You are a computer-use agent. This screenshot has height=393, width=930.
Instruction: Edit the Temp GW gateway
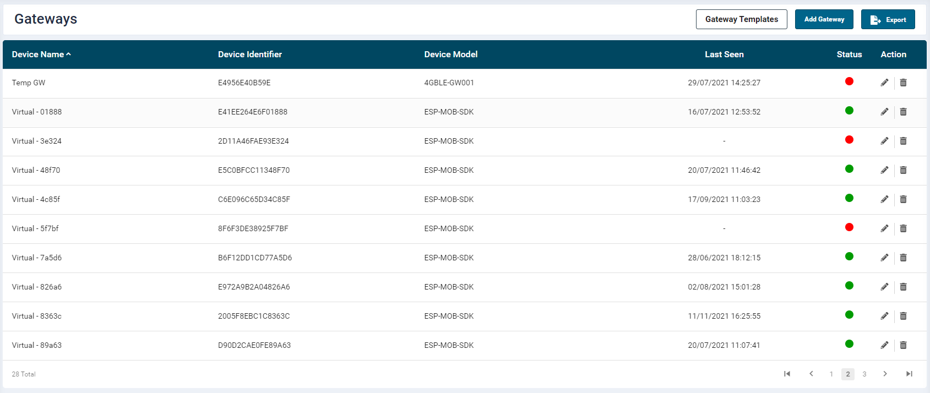tap(884, 83)
